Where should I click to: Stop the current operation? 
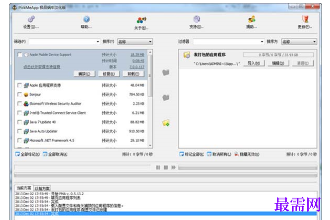[166, 167]
